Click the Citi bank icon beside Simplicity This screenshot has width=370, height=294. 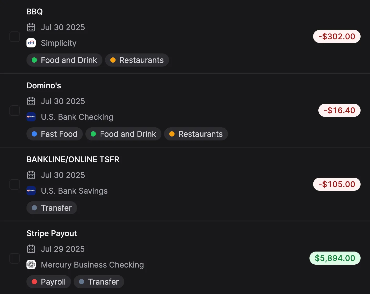31,43
